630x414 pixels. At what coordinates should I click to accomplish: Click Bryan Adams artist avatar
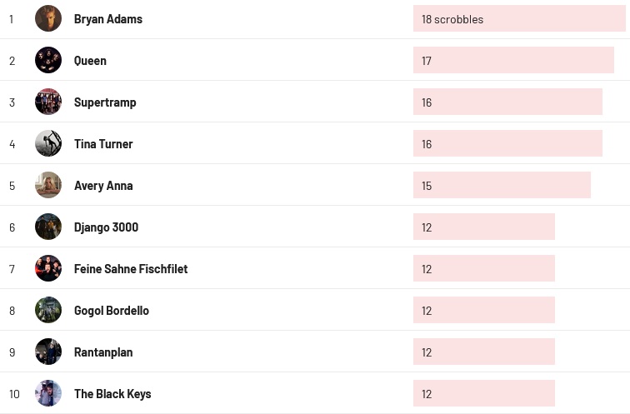pos(48,18)
